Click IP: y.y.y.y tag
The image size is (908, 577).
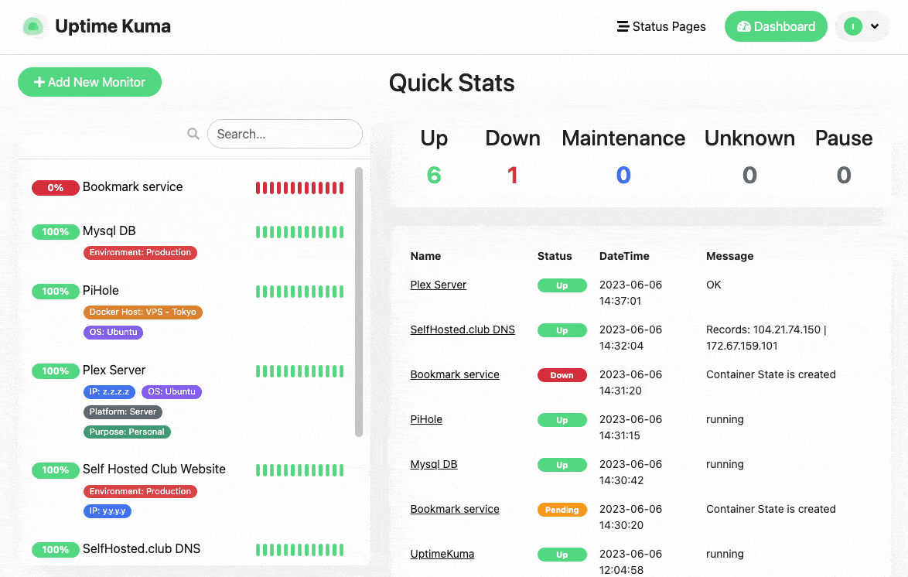point(108,511)
